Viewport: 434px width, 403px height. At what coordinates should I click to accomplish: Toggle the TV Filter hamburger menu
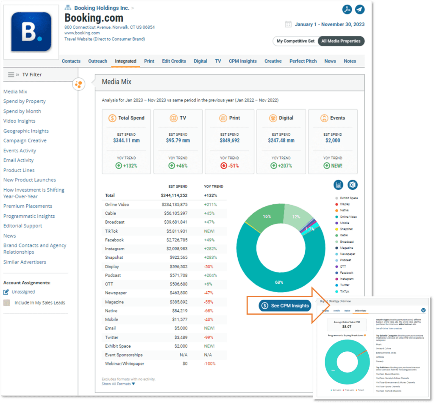tap(11, 74)
